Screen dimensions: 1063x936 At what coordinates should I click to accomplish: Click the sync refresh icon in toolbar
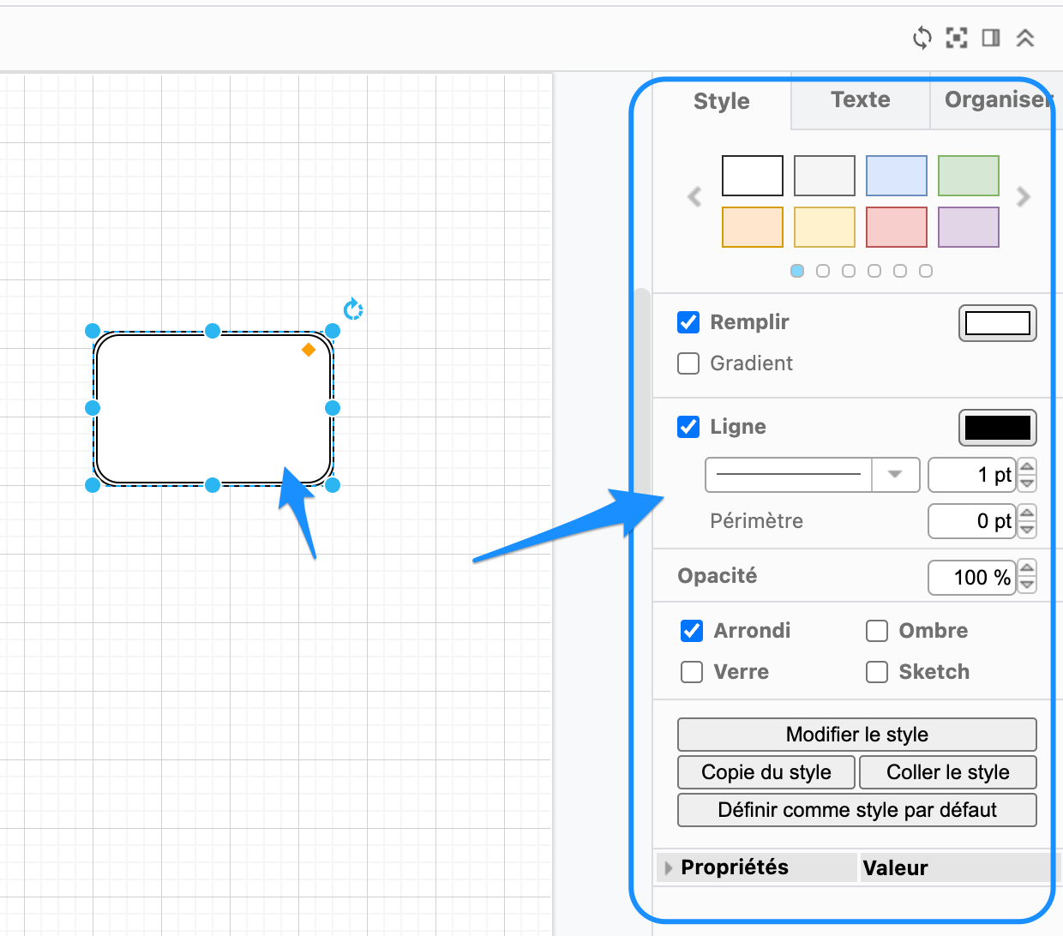click(x=922, y=38)
